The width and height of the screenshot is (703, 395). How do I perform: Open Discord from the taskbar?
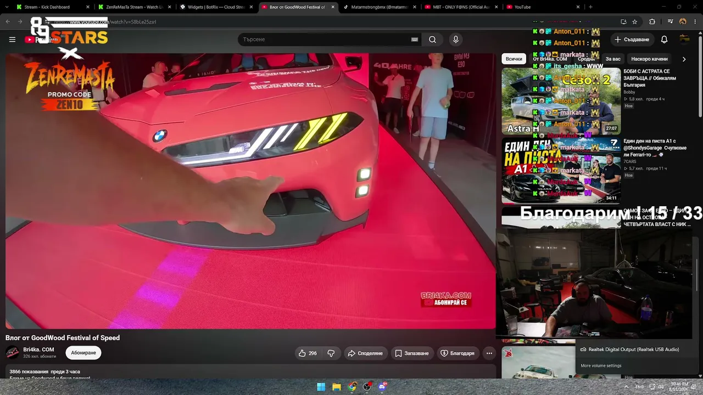point(383,387)
